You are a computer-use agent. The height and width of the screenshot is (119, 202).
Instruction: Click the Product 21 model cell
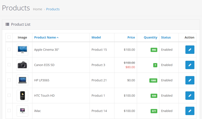99,80
